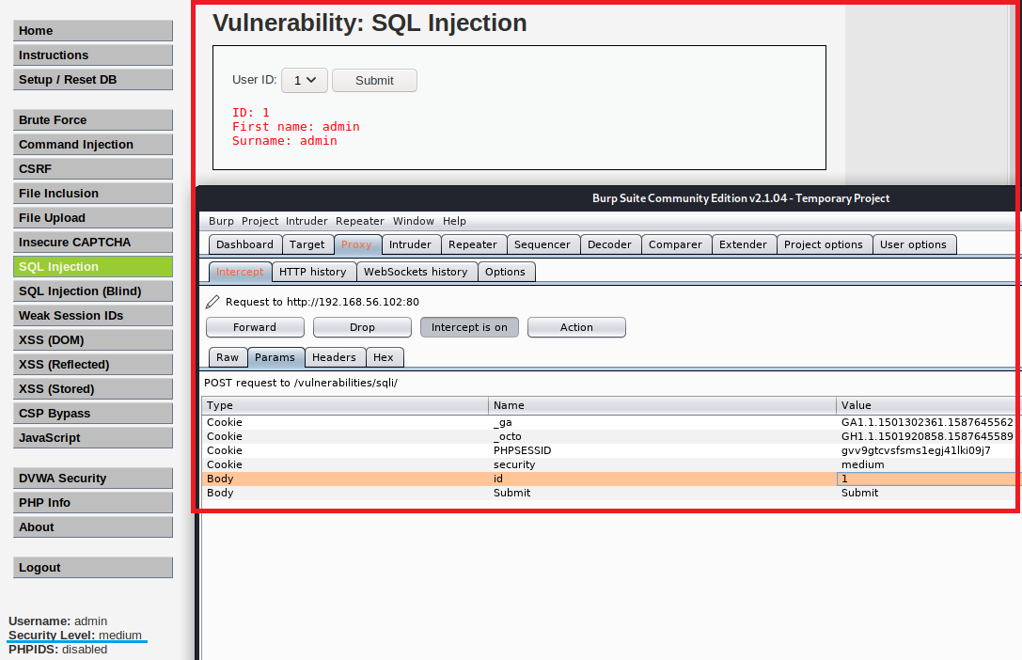Open the Instructions page

92,55
